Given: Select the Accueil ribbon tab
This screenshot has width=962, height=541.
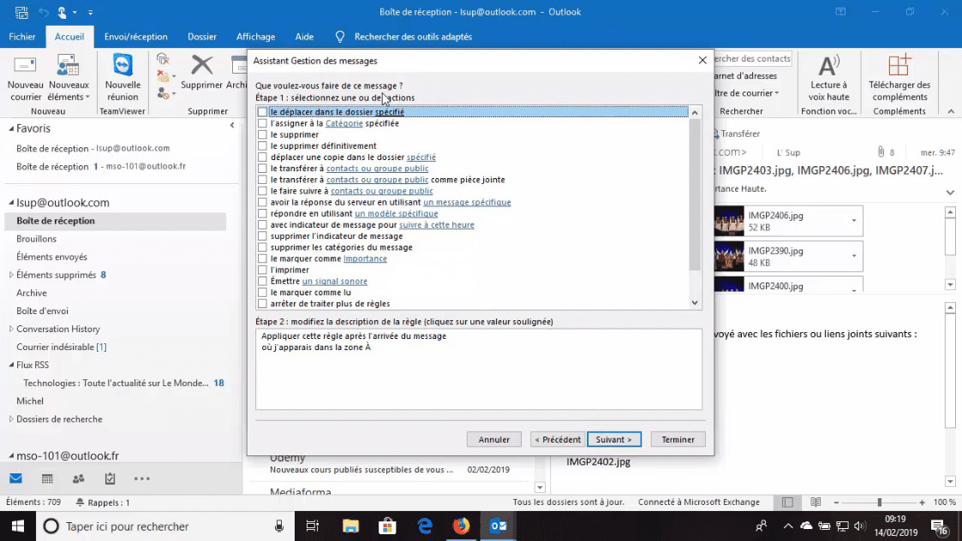Looking at the screenshot, I should click(69, 37).
